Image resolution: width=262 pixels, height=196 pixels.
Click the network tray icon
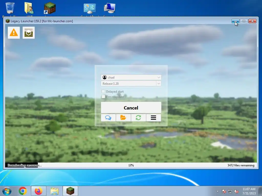(x=230, y=191)
